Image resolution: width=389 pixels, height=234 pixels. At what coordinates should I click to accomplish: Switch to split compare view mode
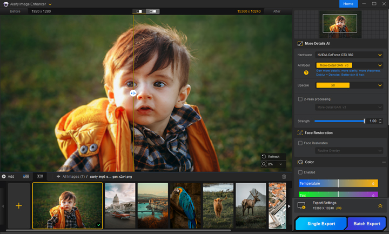click(x=139, y=11)
